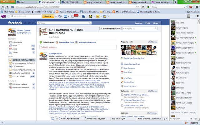
Task: Open the chat settings gear icon
Action: click(191, 119)
